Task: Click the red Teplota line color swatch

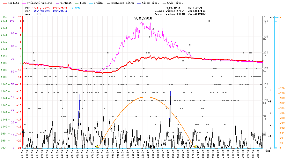Action: [4, 3]
